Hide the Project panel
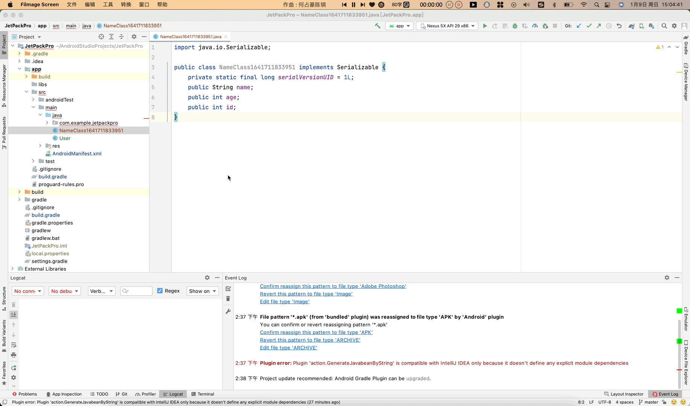This screenshot has width=690, height=406. tap(144, 36)
